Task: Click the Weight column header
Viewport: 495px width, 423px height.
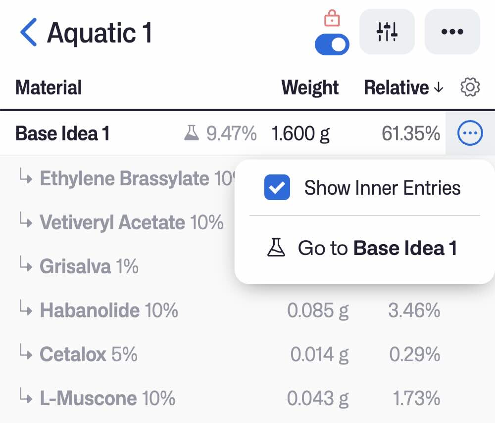Action: [x=309, y=87]
